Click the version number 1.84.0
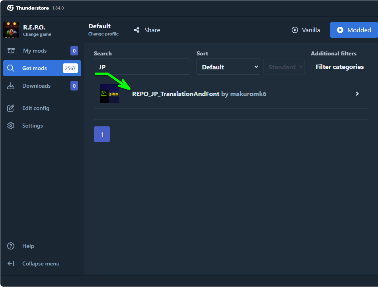This screenshot has width=378, height=287. [58, 8]
